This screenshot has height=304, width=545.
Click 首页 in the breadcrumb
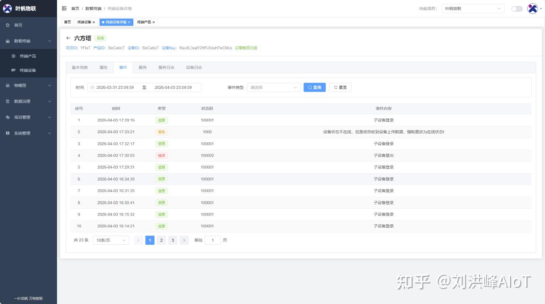tap(75, 9)
